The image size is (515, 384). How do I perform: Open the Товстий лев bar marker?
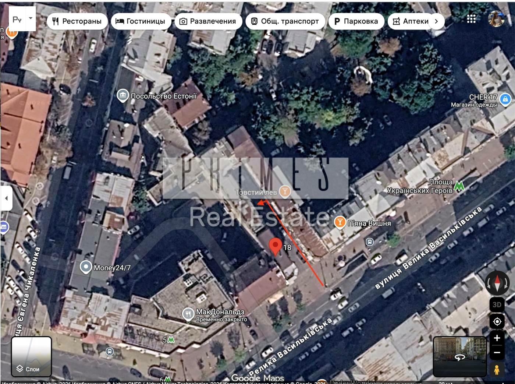click(x=284, y=191)
